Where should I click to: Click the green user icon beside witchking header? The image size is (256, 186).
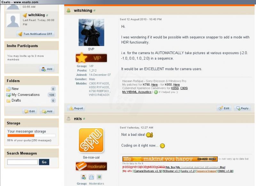click(x=68, y=11)
